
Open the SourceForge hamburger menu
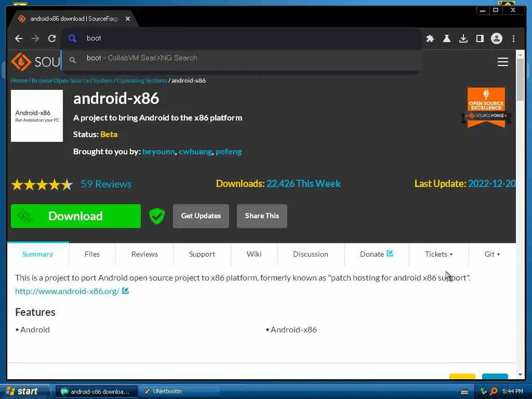click(502, 62)
